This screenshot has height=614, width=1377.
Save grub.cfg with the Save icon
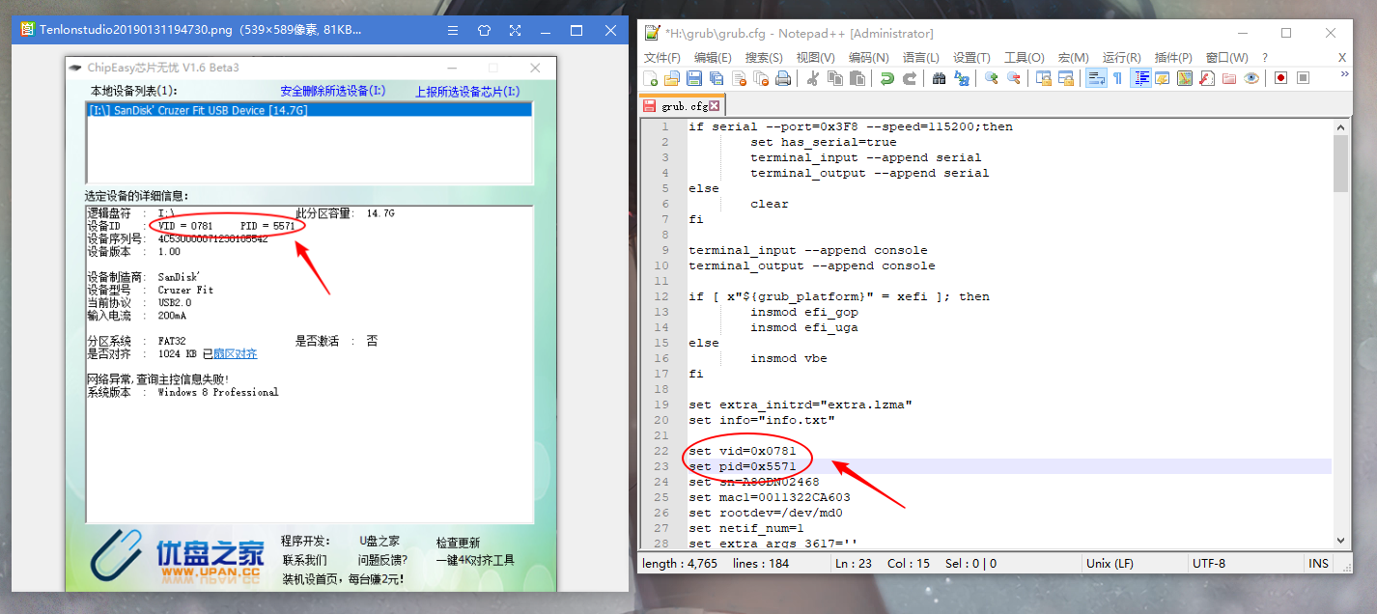694,78
